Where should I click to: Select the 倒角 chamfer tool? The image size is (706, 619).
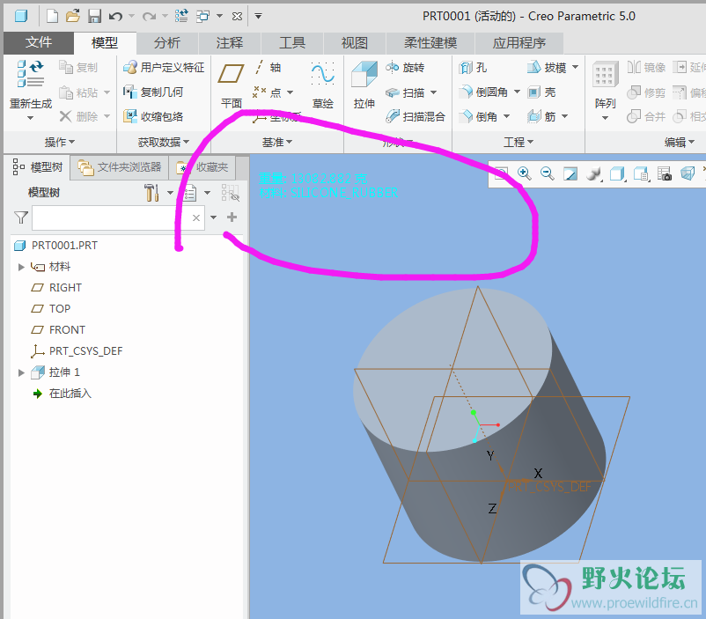tap(478, 117)
